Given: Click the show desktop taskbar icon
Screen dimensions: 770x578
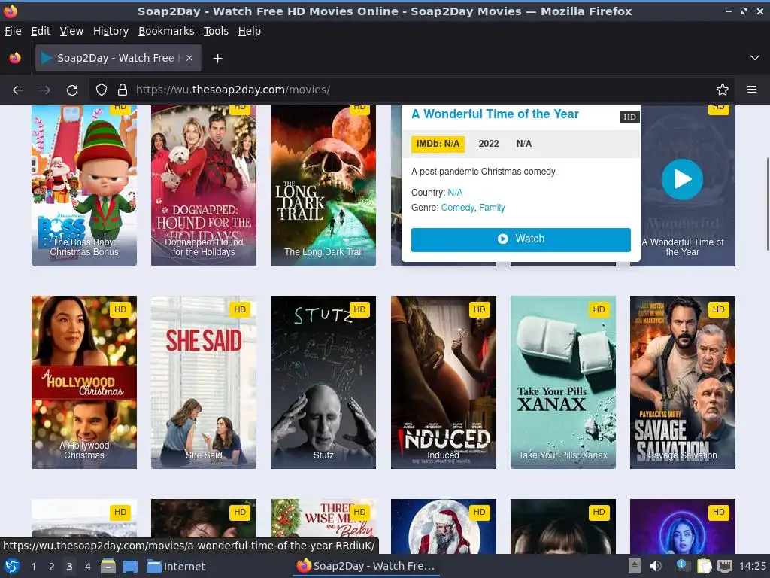Looking at the screenshot, I should (129, 566).
